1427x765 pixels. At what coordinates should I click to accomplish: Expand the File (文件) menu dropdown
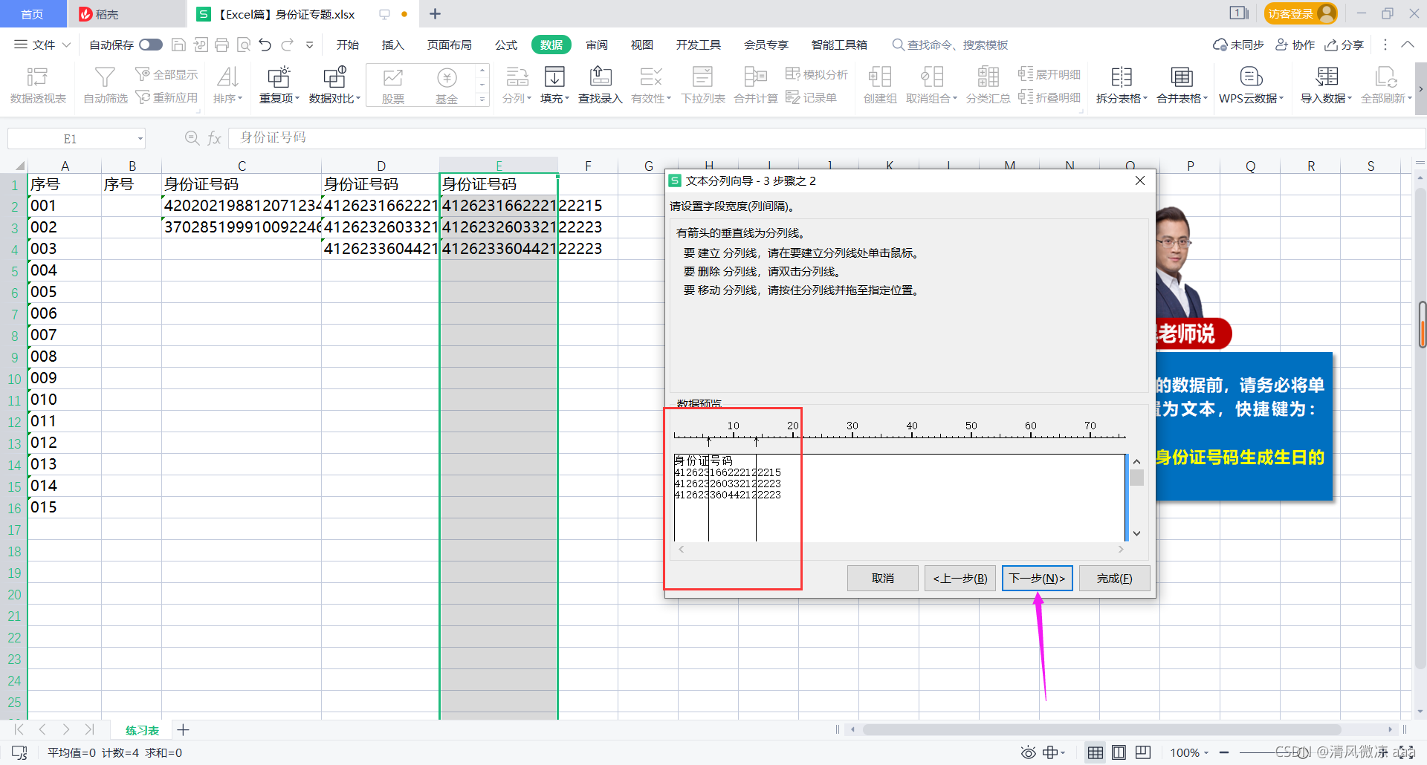[42, 45]
